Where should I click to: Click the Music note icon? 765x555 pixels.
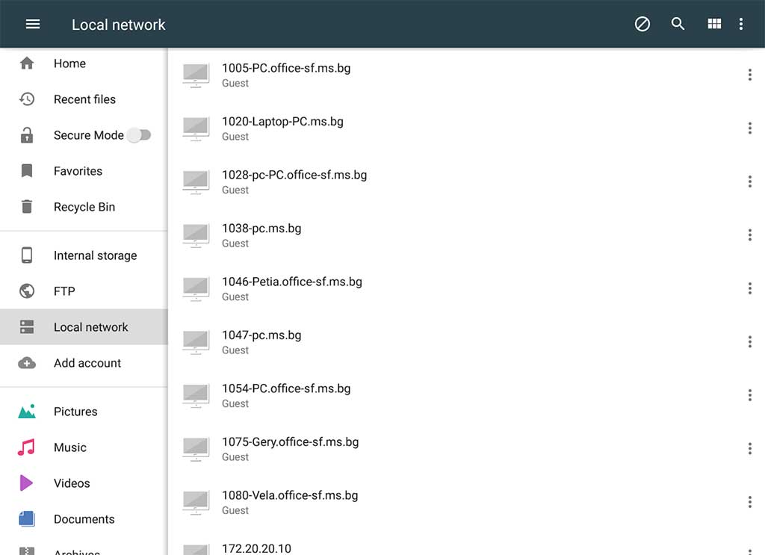[26, 447]
